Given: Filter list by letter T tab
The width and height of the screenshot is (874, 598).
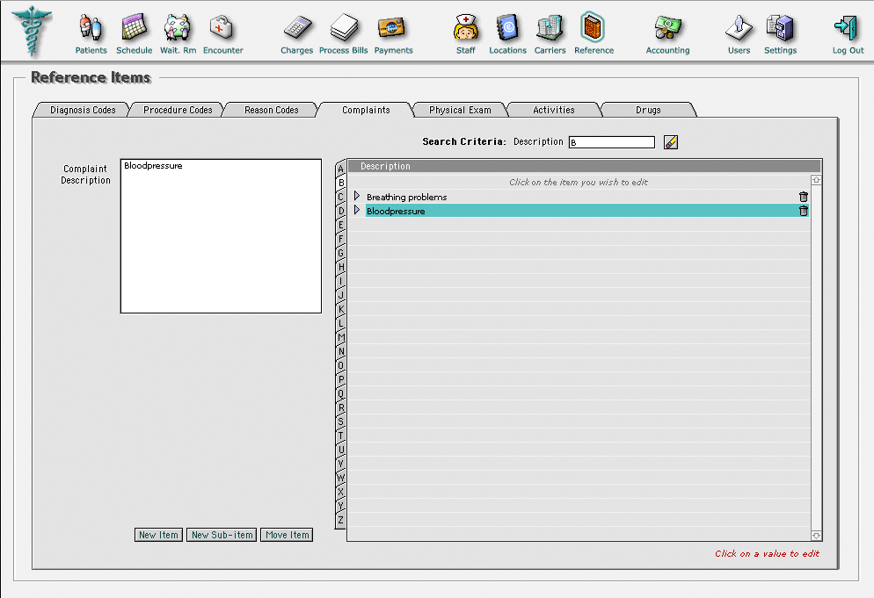Looking at the screenshot, I should pos(340,436).
